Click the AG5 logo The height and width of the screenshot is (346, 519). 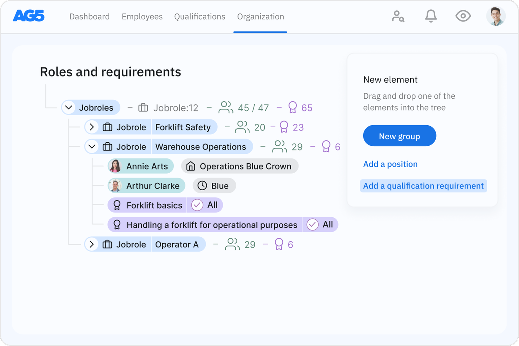tap(29, 16)
